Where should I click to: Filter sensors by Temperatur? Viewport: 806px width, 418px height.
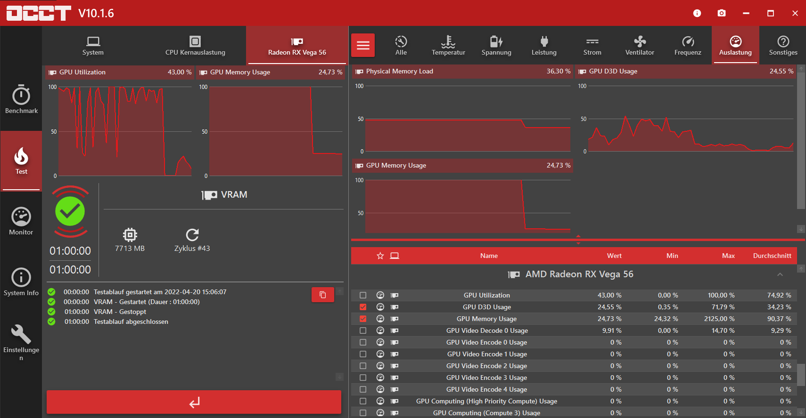click(448, 46)
